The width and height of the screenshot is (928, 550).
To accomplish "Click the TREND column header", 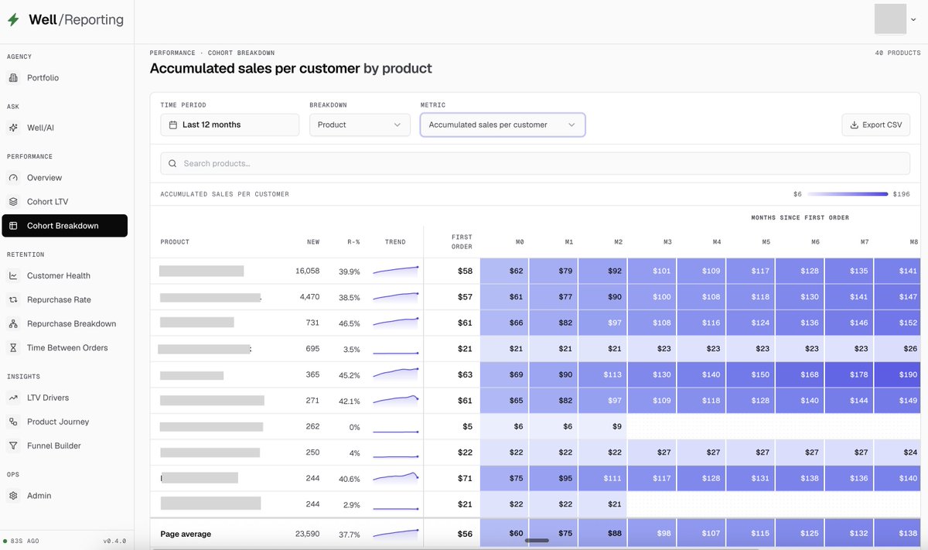I will point(395,242).
